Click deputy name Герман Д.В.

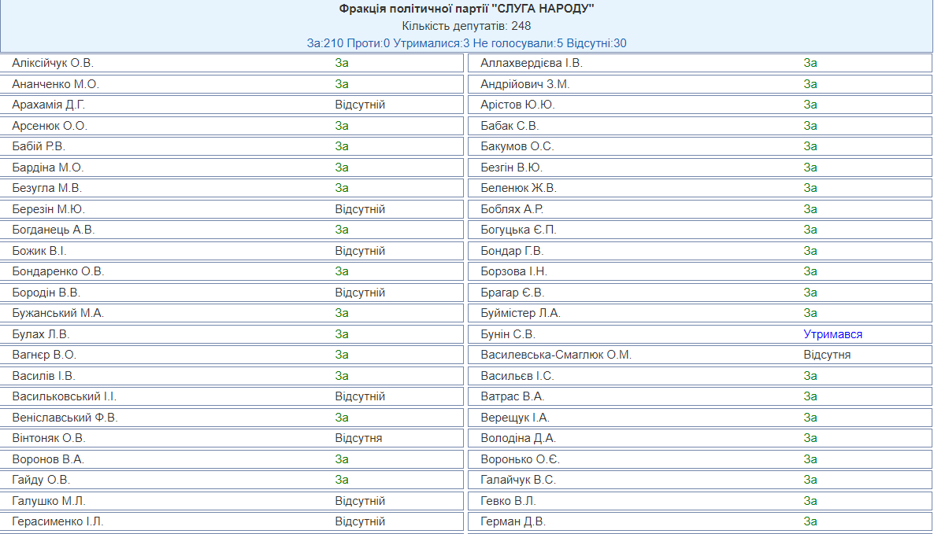[x=513, y=521]
